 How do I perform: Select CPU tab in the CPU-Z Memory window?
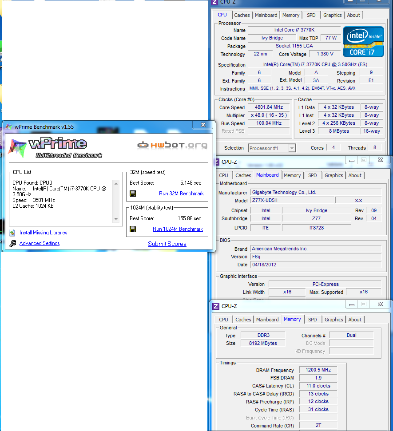[224, 320]
